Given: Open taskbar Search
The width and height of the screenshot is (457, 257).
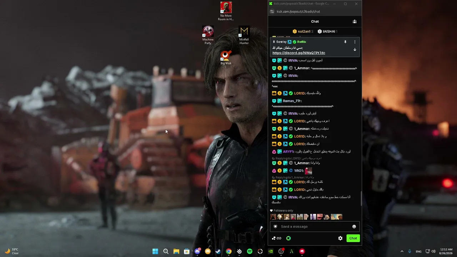Looking at the screenshot, I should 166,251.
